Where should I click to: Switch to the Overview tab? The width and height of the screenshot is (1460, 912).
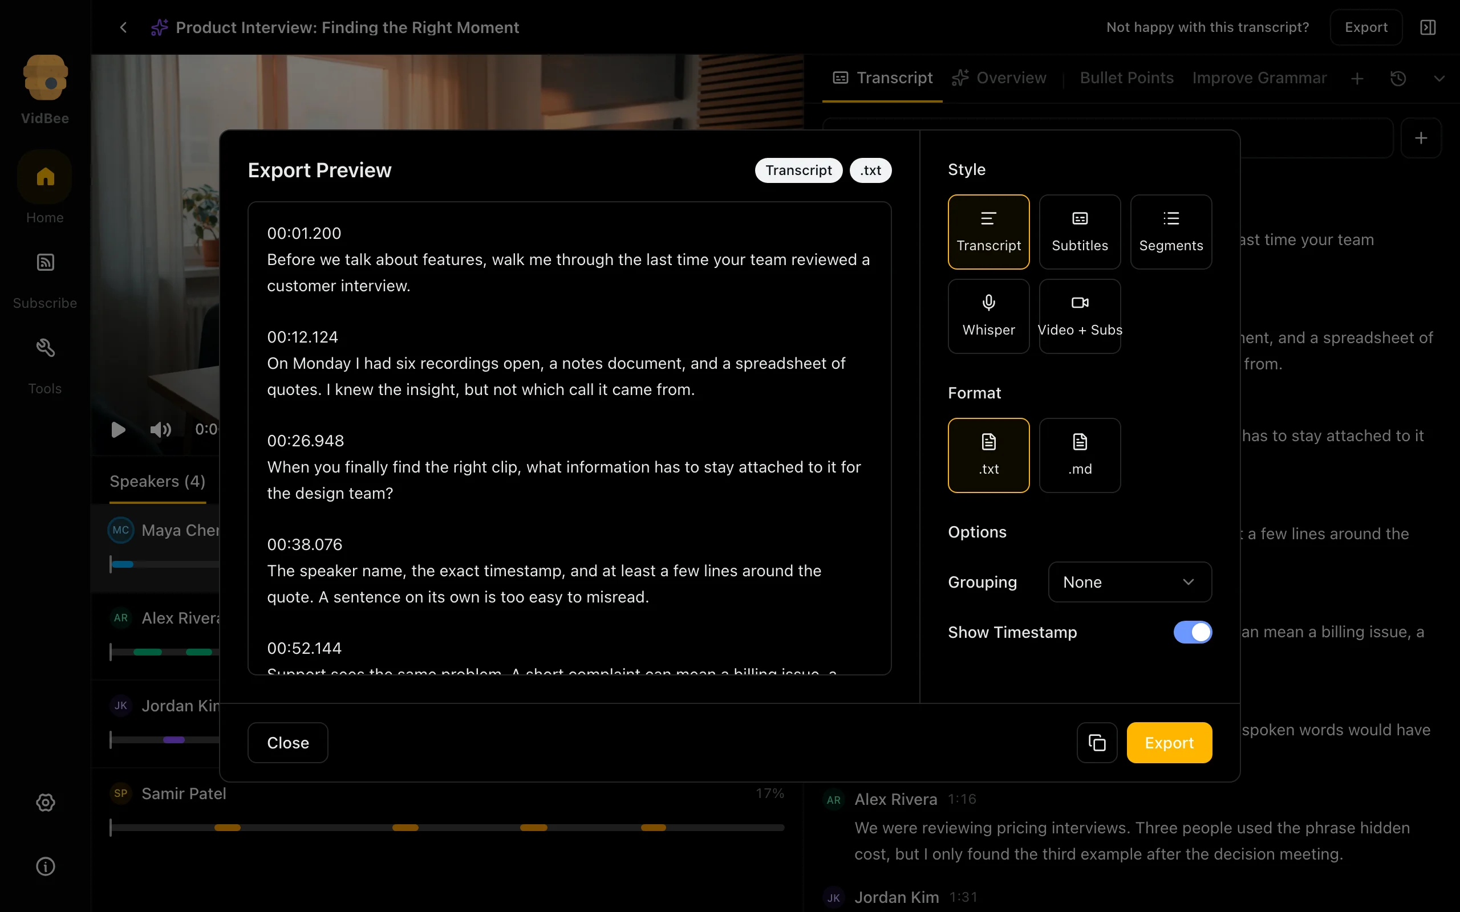coord(999,78)
